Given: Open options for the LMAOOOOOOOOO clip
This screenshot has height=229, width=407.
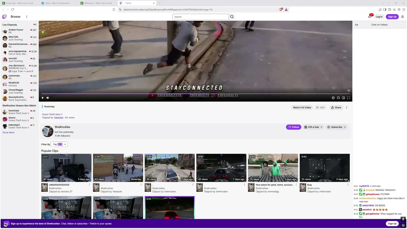Looking at the screenshot, I should pos(89,185).
